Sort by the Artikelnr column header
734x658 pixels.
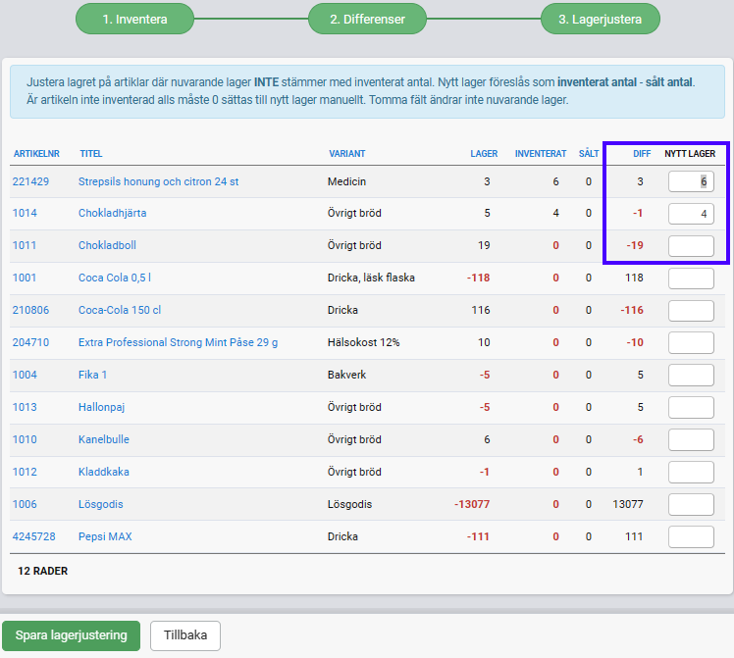point(36,154)
